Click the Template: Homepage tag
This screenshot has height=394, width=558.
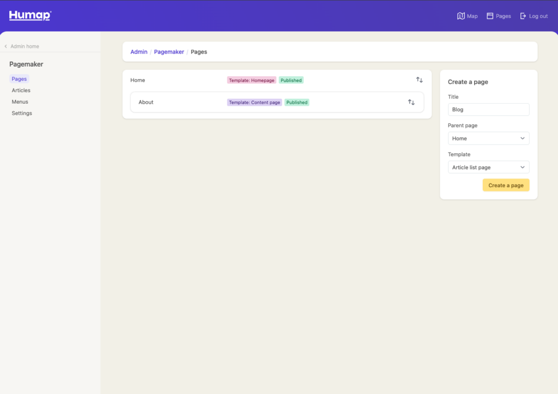[x=251, y=80]
